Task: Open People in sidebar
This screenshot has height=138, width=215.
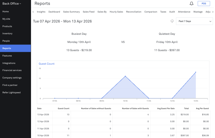Action: (15, 41)
